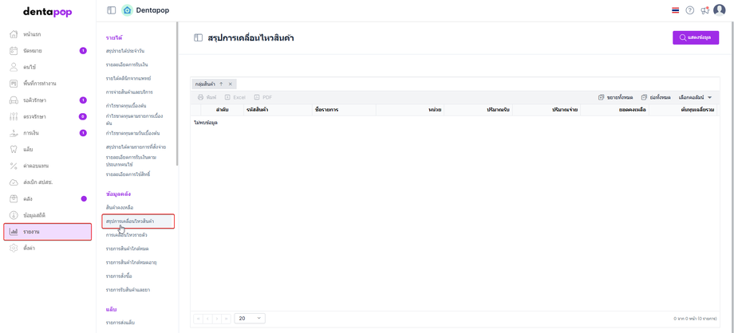
Task: Click the person icon for คนไข้
Action: coord(14,67)
